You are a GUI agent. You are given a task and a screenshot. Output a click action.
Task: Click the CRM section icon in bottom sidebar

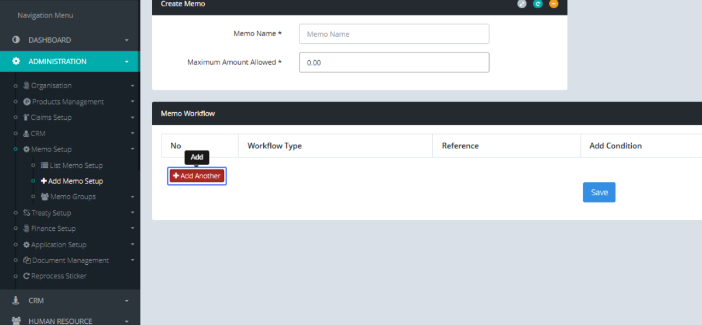[16, 300]
